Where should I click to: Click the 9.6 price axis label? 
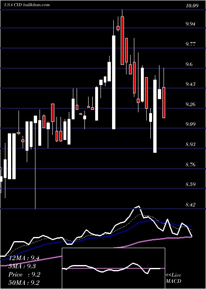click(x=189, y=64)
